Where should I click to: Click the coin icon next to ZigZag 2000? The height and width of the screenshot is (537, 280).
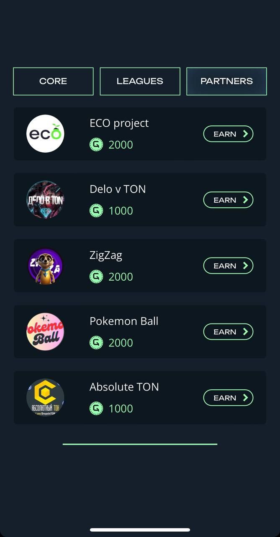coord(96,276)
